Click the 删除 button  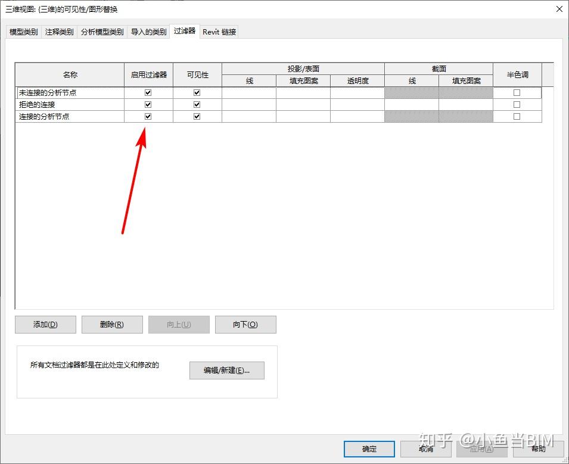[112, 324]
